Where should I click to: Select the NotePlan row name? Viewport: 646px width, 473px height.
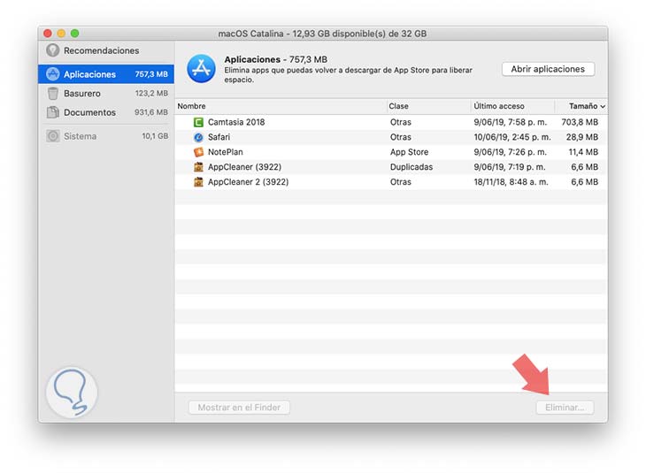(226, 152)
